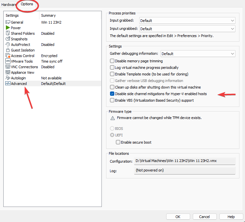Enable VBS support checkbox
This screenshot has width=245, height=222.
click(112, 100)
